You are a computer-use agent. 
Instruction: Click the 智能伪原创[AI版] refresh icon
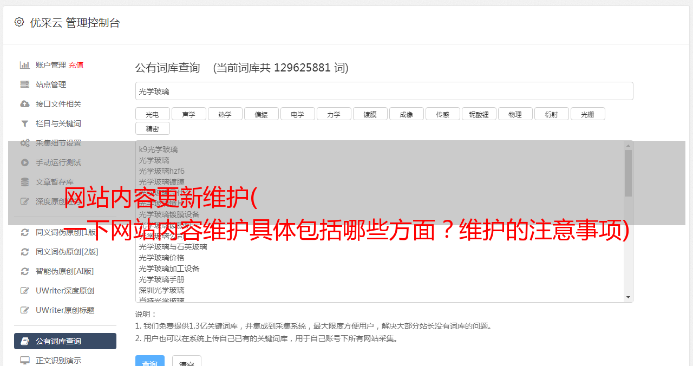[x=25, y=271]
